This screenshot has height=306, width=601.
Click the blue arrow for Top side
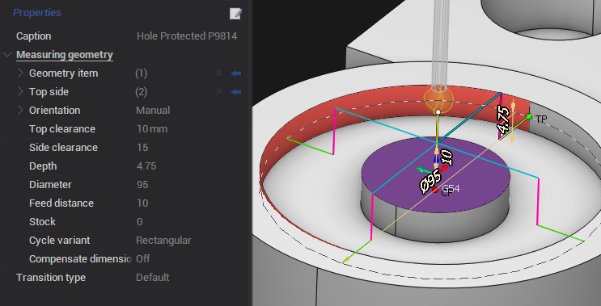click(x=236, y=92)
